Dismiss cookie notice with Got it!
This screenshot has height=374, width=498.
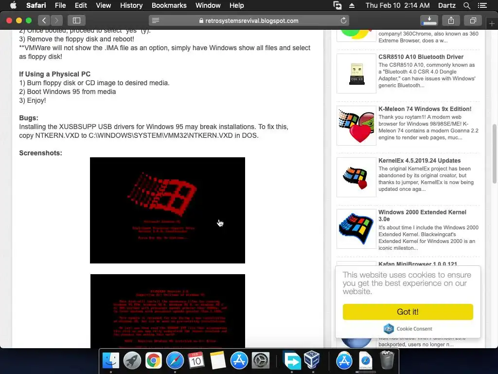click(408, 312)
